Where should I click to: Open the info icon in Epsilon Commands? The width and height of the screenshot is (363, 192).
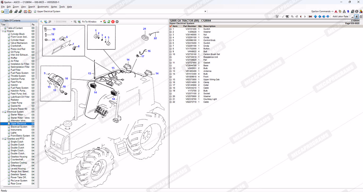coord(357,11)
